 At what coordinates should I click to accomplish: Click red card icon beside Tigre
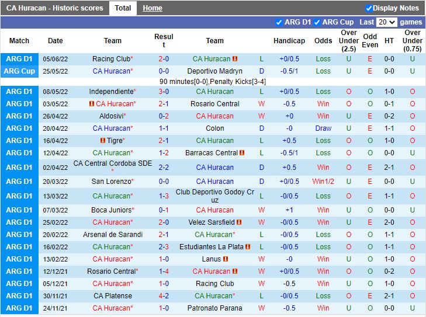click(x=102, y=141)
